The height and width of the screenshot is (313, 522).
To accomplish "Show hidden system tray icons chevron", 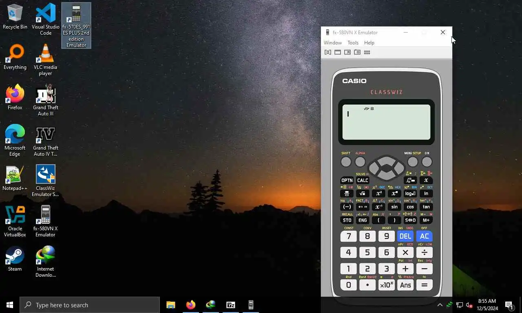I will 440,305.
